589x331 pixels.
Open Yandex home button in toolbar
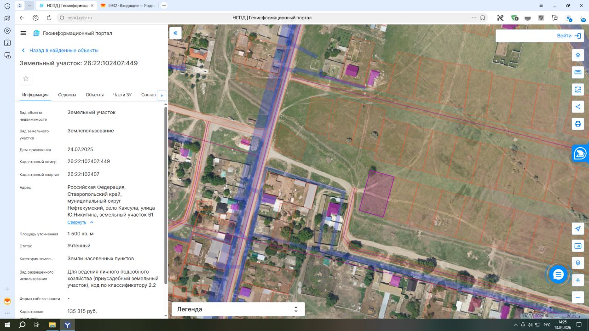[35, 18]
